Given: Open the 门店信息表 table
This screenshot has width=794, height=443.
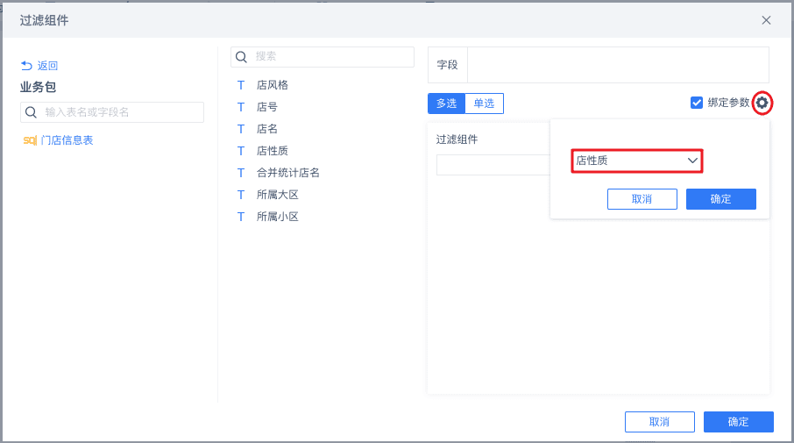Looking at the screenshot, I should 67,139.
